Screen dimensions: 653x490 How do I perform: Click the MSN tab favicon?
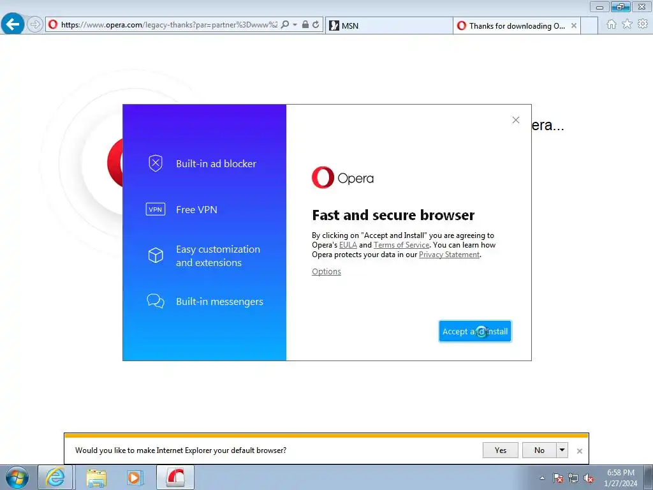[x=334, y=26]
